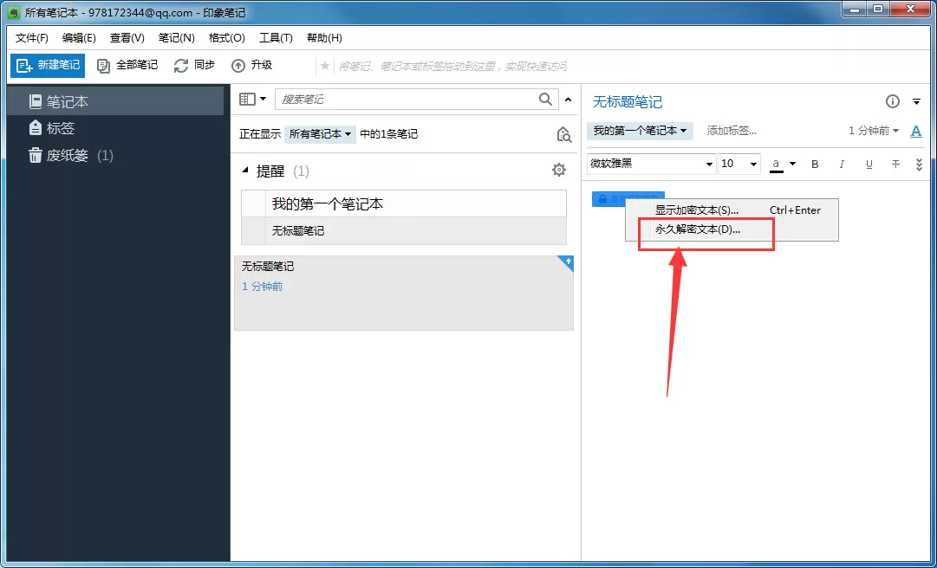Collapse the search panel with the caret

coord(569,100)
